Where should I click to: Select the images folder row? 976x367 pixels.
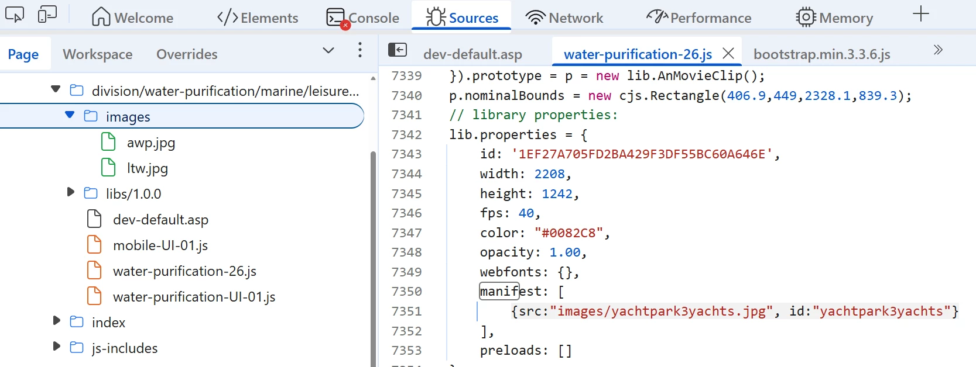tap(182, 116)
